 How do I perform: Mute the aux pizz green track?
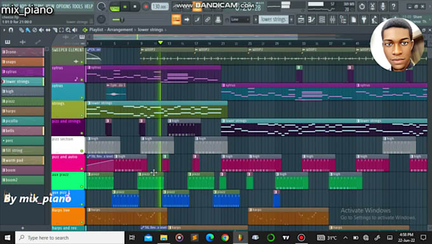click(82, 187)
